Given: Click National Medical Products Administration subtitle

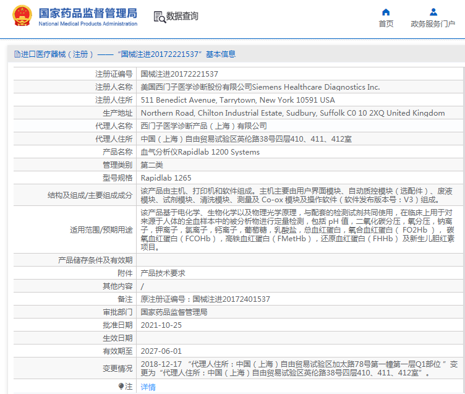Looking at the screenshot, I should (x=88, y=24).
